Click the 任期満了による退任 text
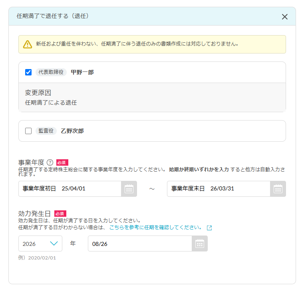This screenshot has height=293, width=308. 51,103
